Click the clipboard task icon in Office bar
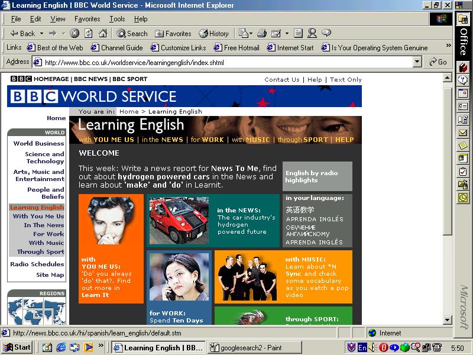473x355 pixels. coord(463,172)
